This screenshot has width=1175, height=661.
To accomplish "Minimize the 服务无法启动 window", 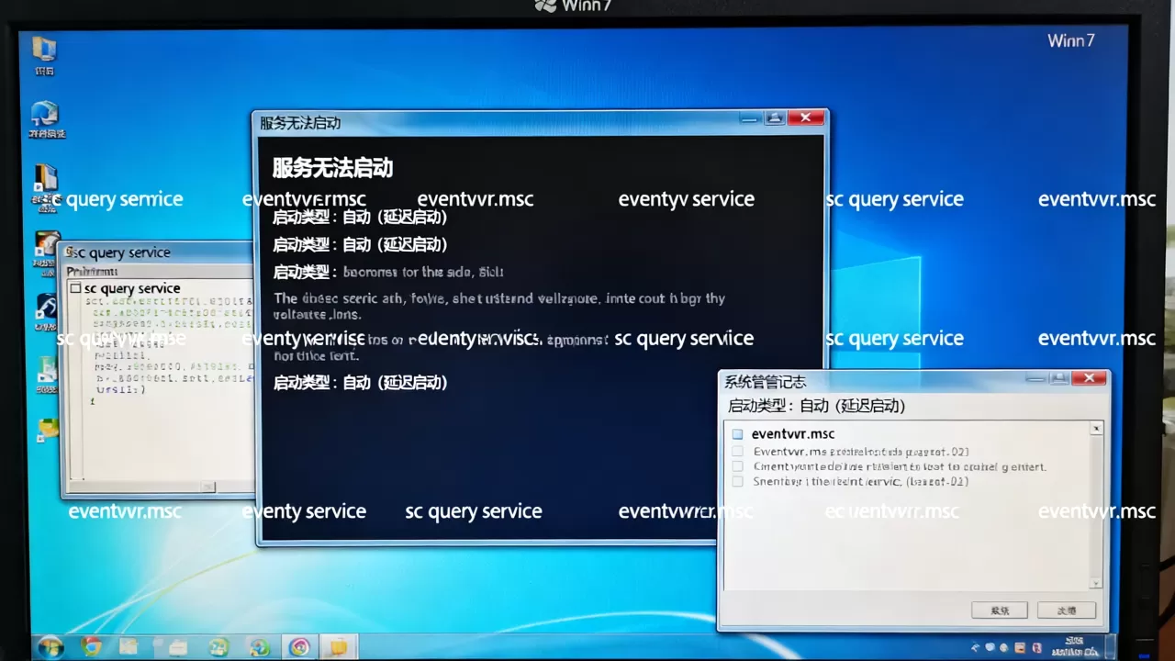I will pyautogui.click(x=750, y=118).
